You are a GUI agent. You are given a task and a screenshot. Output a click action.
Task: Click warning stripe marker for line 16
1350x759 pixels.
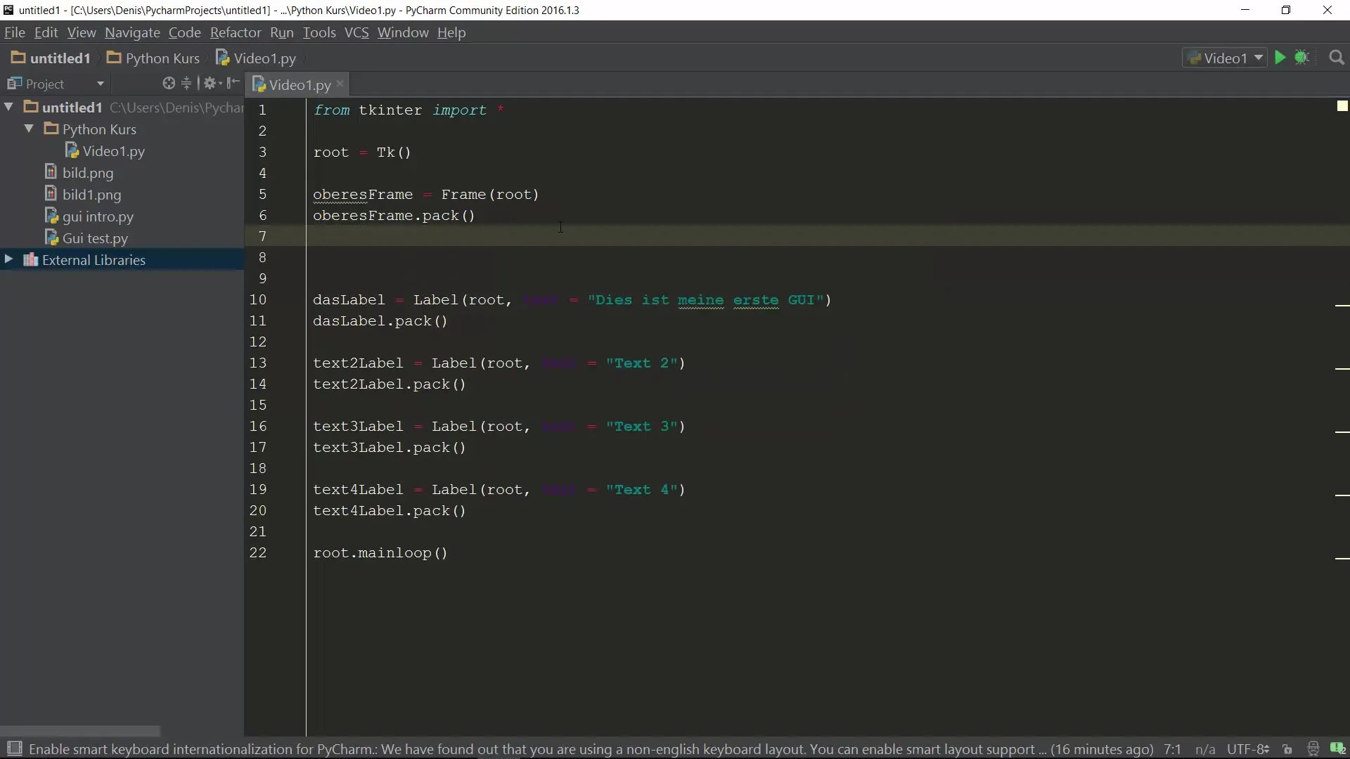(1342, 432)
